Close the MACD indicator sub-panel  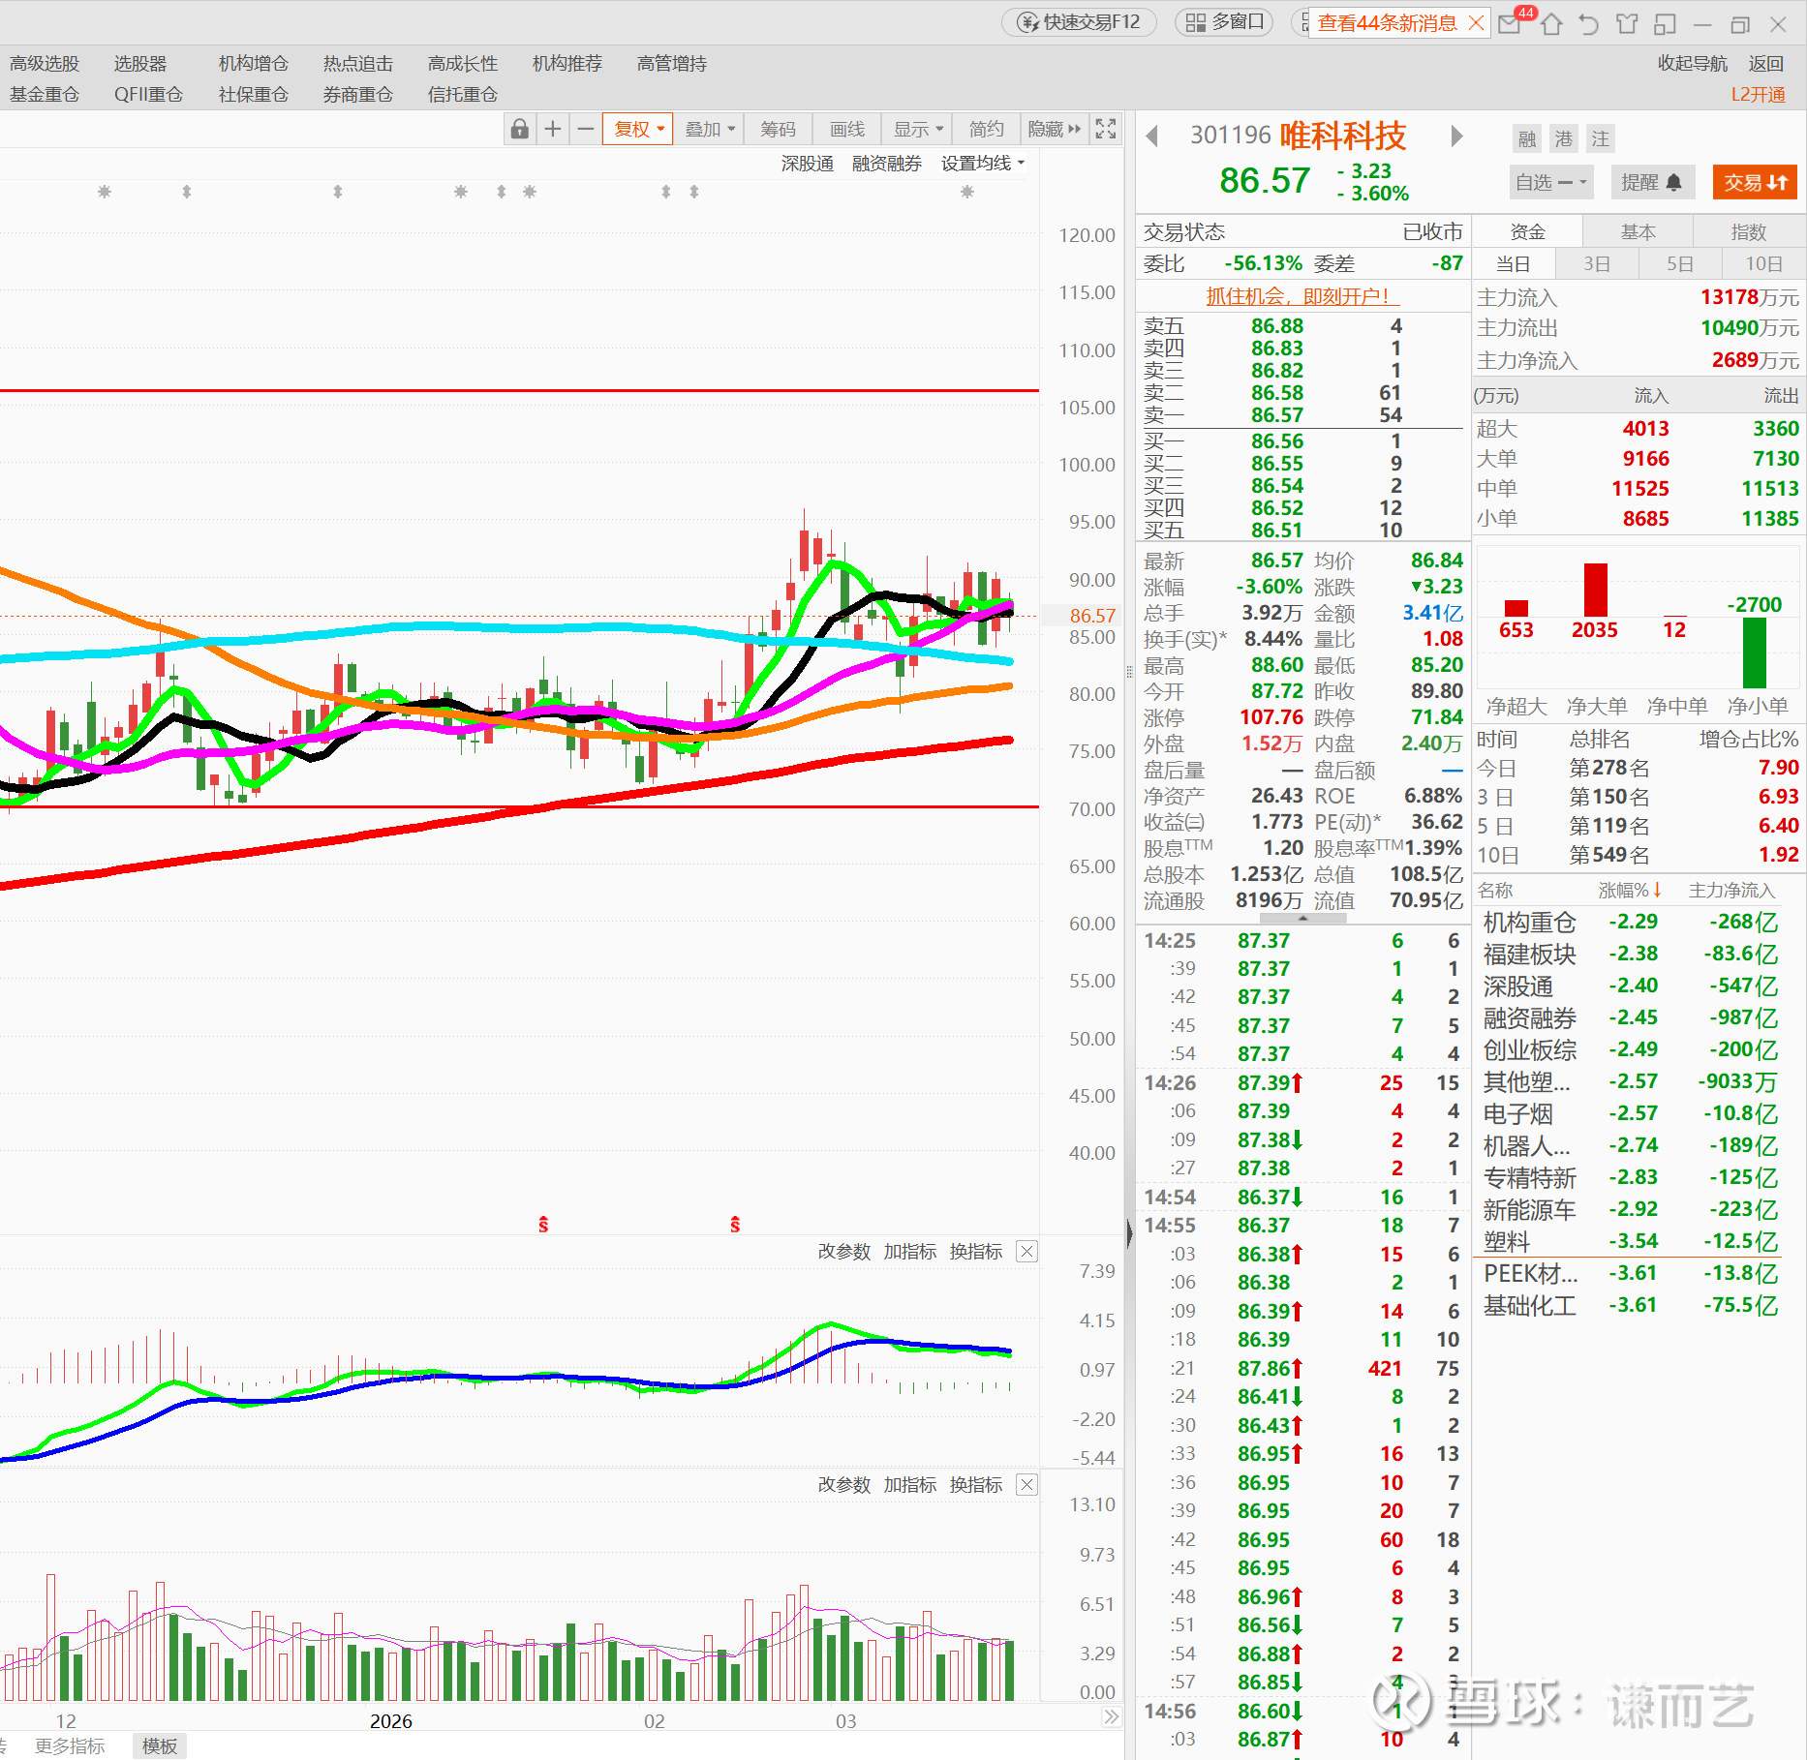[x=1026, y=1252]
